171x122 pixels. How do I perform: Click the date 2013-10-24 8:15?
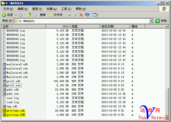tap(113, 73)
